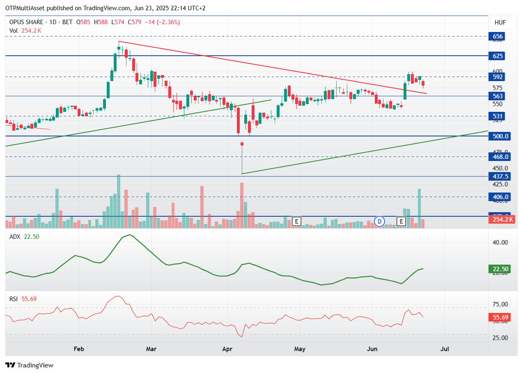This screenshot has height=374, width=523.
Task: Click the earnings 'E' marker in mid-June
Action: coord(401,222)
